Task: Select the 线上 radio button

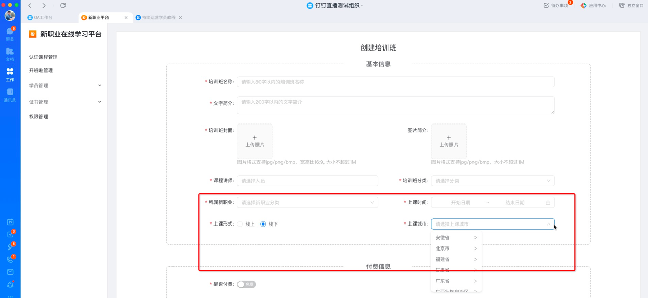Action: tap(240, 224)
